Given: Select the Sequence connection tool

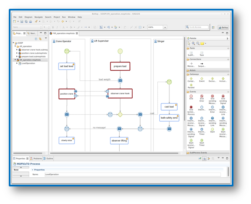Looking at the screenshot, I should click(x=202, y=64).
